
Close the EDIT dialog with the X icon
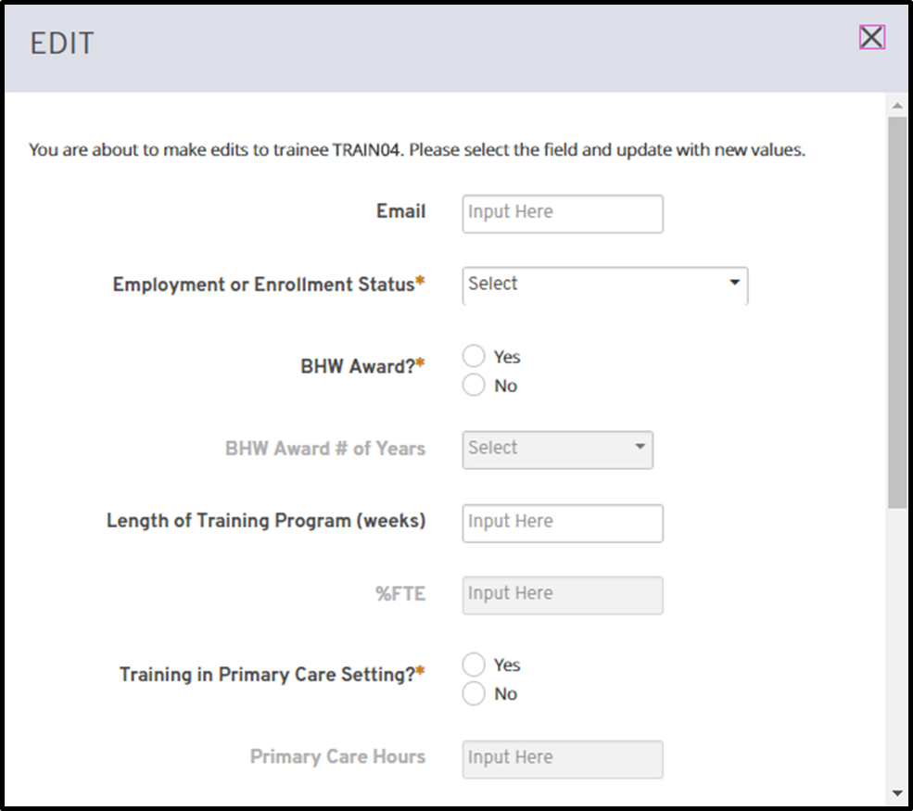coord(871,37)
